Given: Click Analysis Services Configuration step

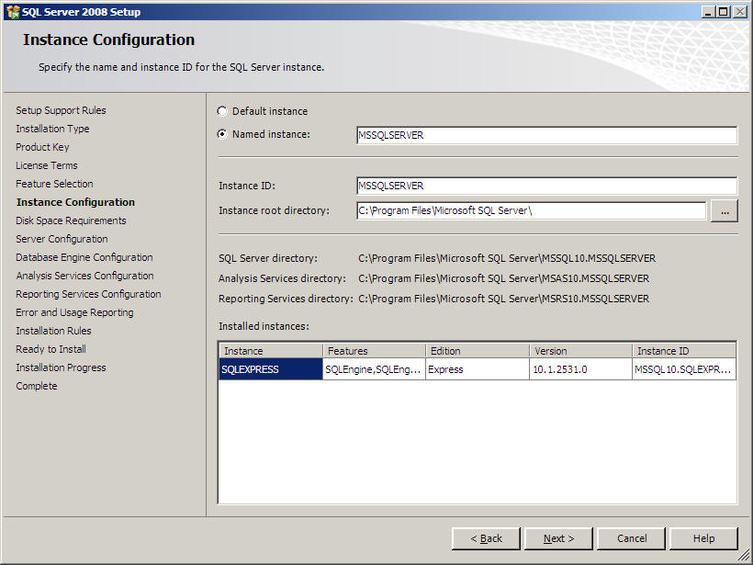Looking at the screenshot, I should point(85,276).
